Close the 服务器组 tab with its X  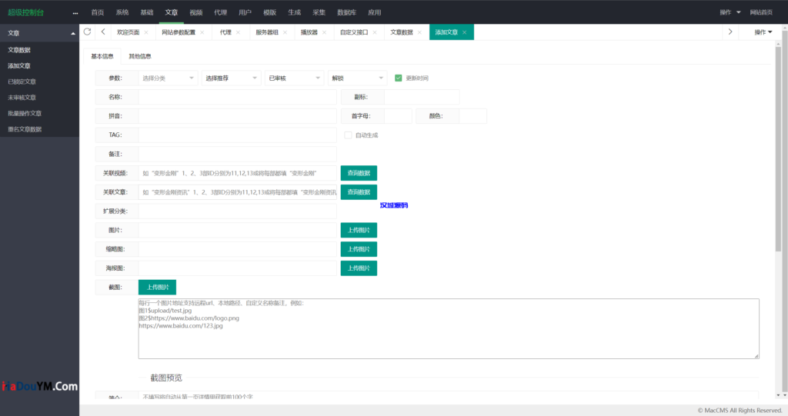pyautogui.click(x=285, y=32)
